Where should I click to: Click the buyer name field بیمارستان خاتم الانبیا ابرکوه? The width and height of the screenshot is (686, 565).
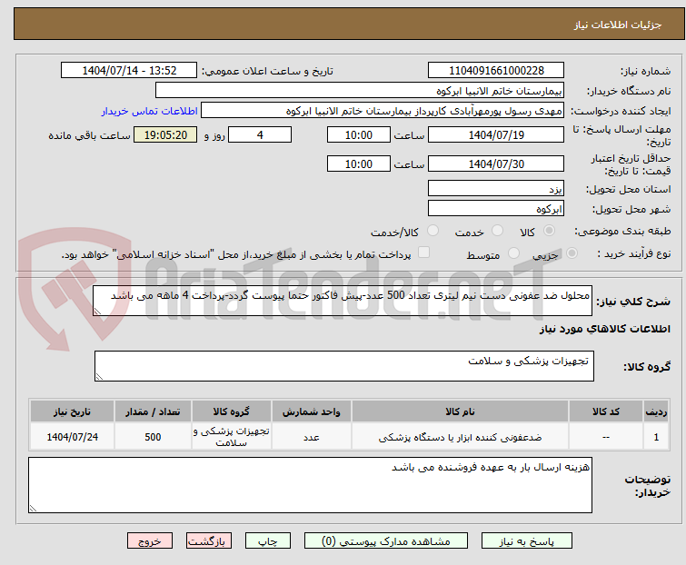pyautogui.click(x=360, y=91)
